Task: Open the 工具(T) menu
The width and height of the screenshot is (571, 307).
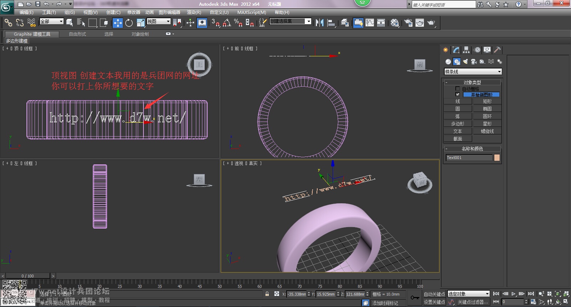Action: point(49,12)
